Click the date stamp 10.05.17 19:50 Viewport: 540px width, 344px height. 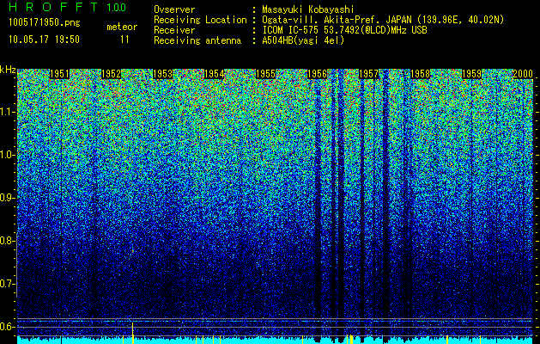tap(44, 40)
